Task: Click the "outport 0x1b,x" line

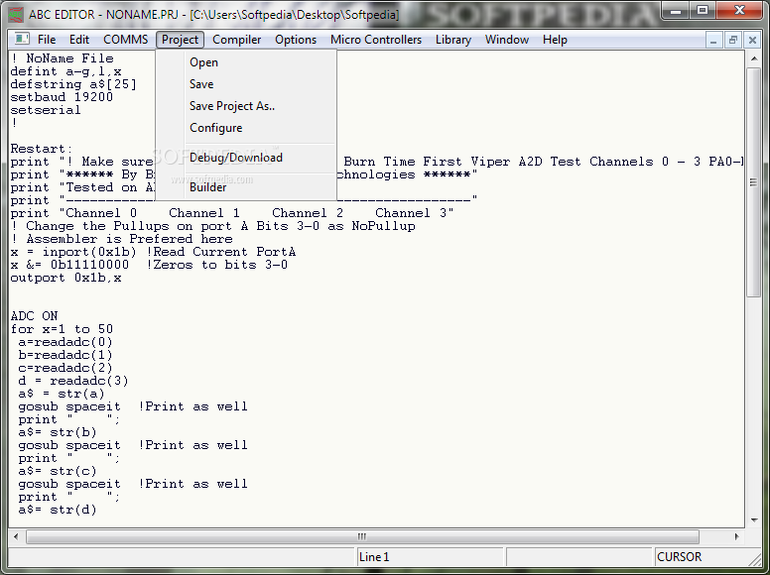Action: coord(65,278)
